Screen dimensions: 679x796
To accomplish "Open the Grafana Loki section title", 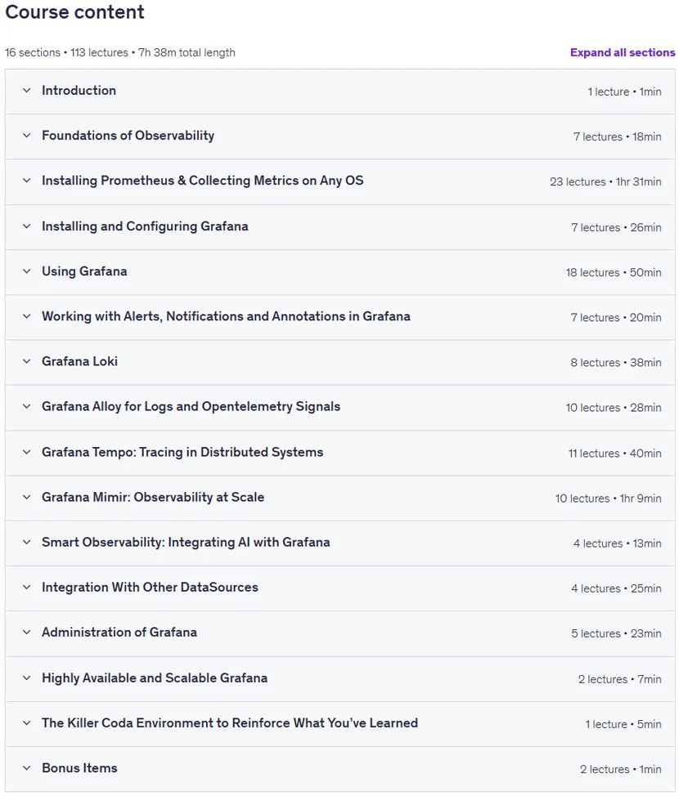I will pos(80,361).
